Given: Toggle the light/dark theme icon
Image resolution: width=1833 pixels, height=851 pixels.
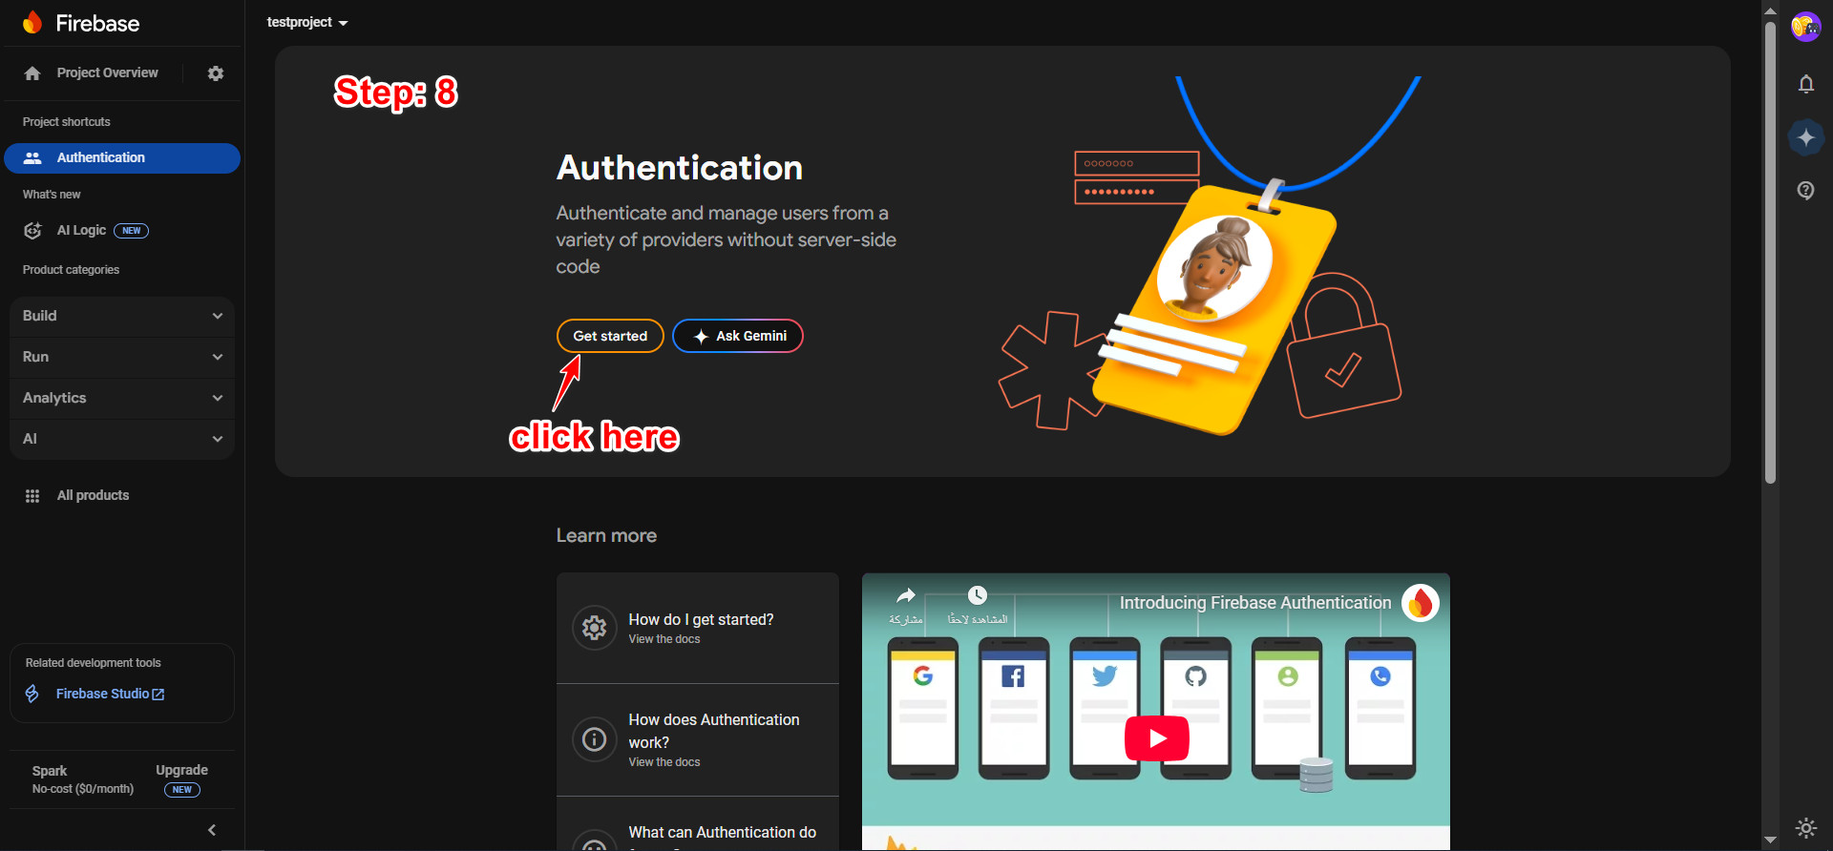Looking at the screenshot, I should coord(1805,827).
